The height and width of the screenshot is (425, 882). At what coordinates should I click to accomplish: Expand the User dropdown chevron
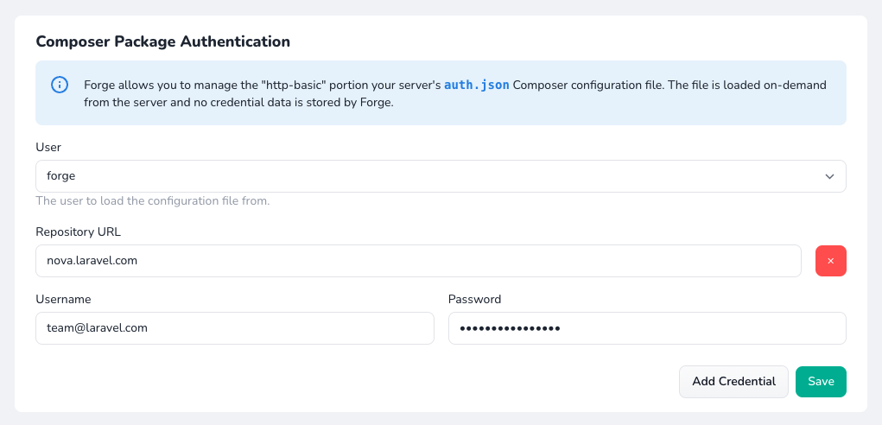829,176
